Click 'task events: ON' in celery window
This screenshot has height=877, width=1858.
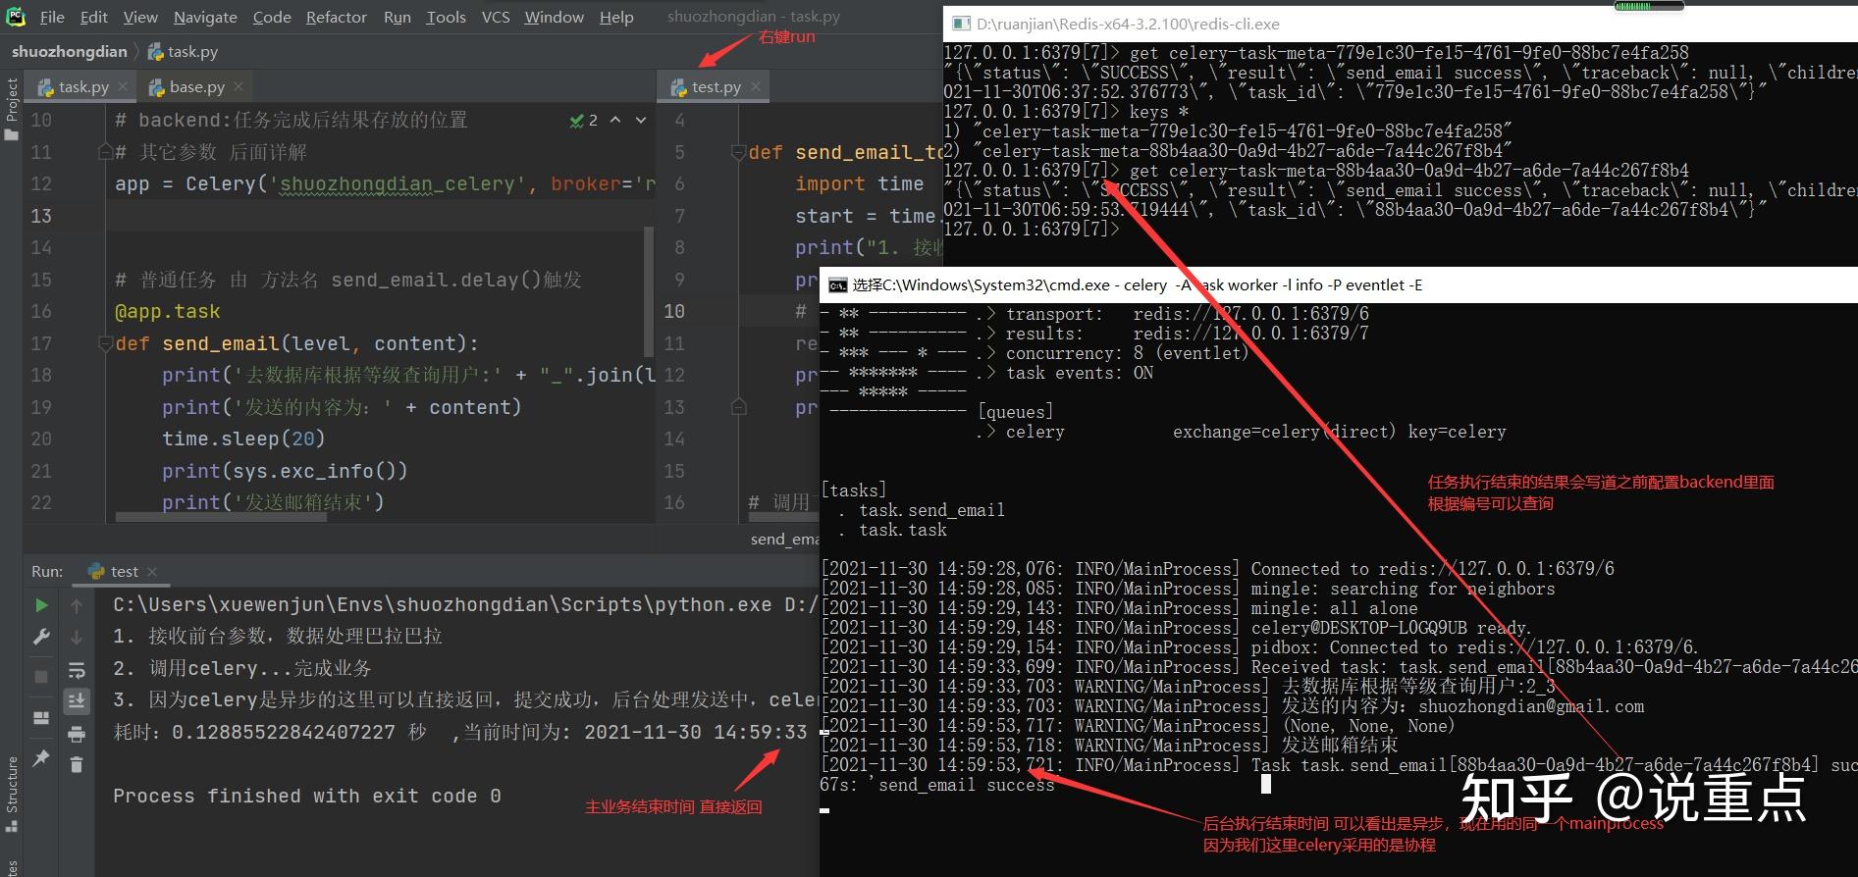[1080, 373]
